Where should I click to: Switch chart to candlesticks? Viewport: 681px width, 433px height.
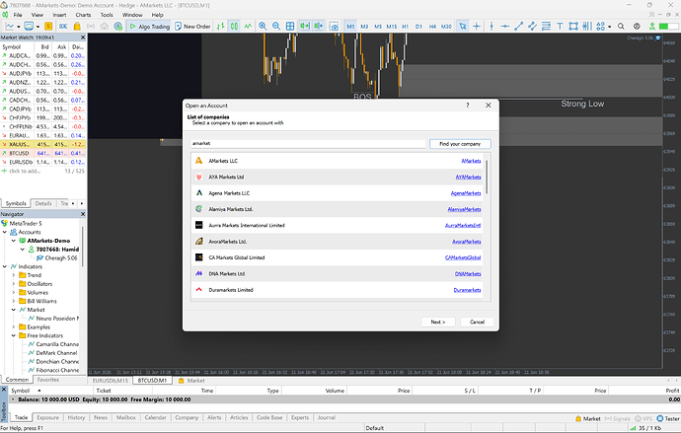[x=234, y=27]
